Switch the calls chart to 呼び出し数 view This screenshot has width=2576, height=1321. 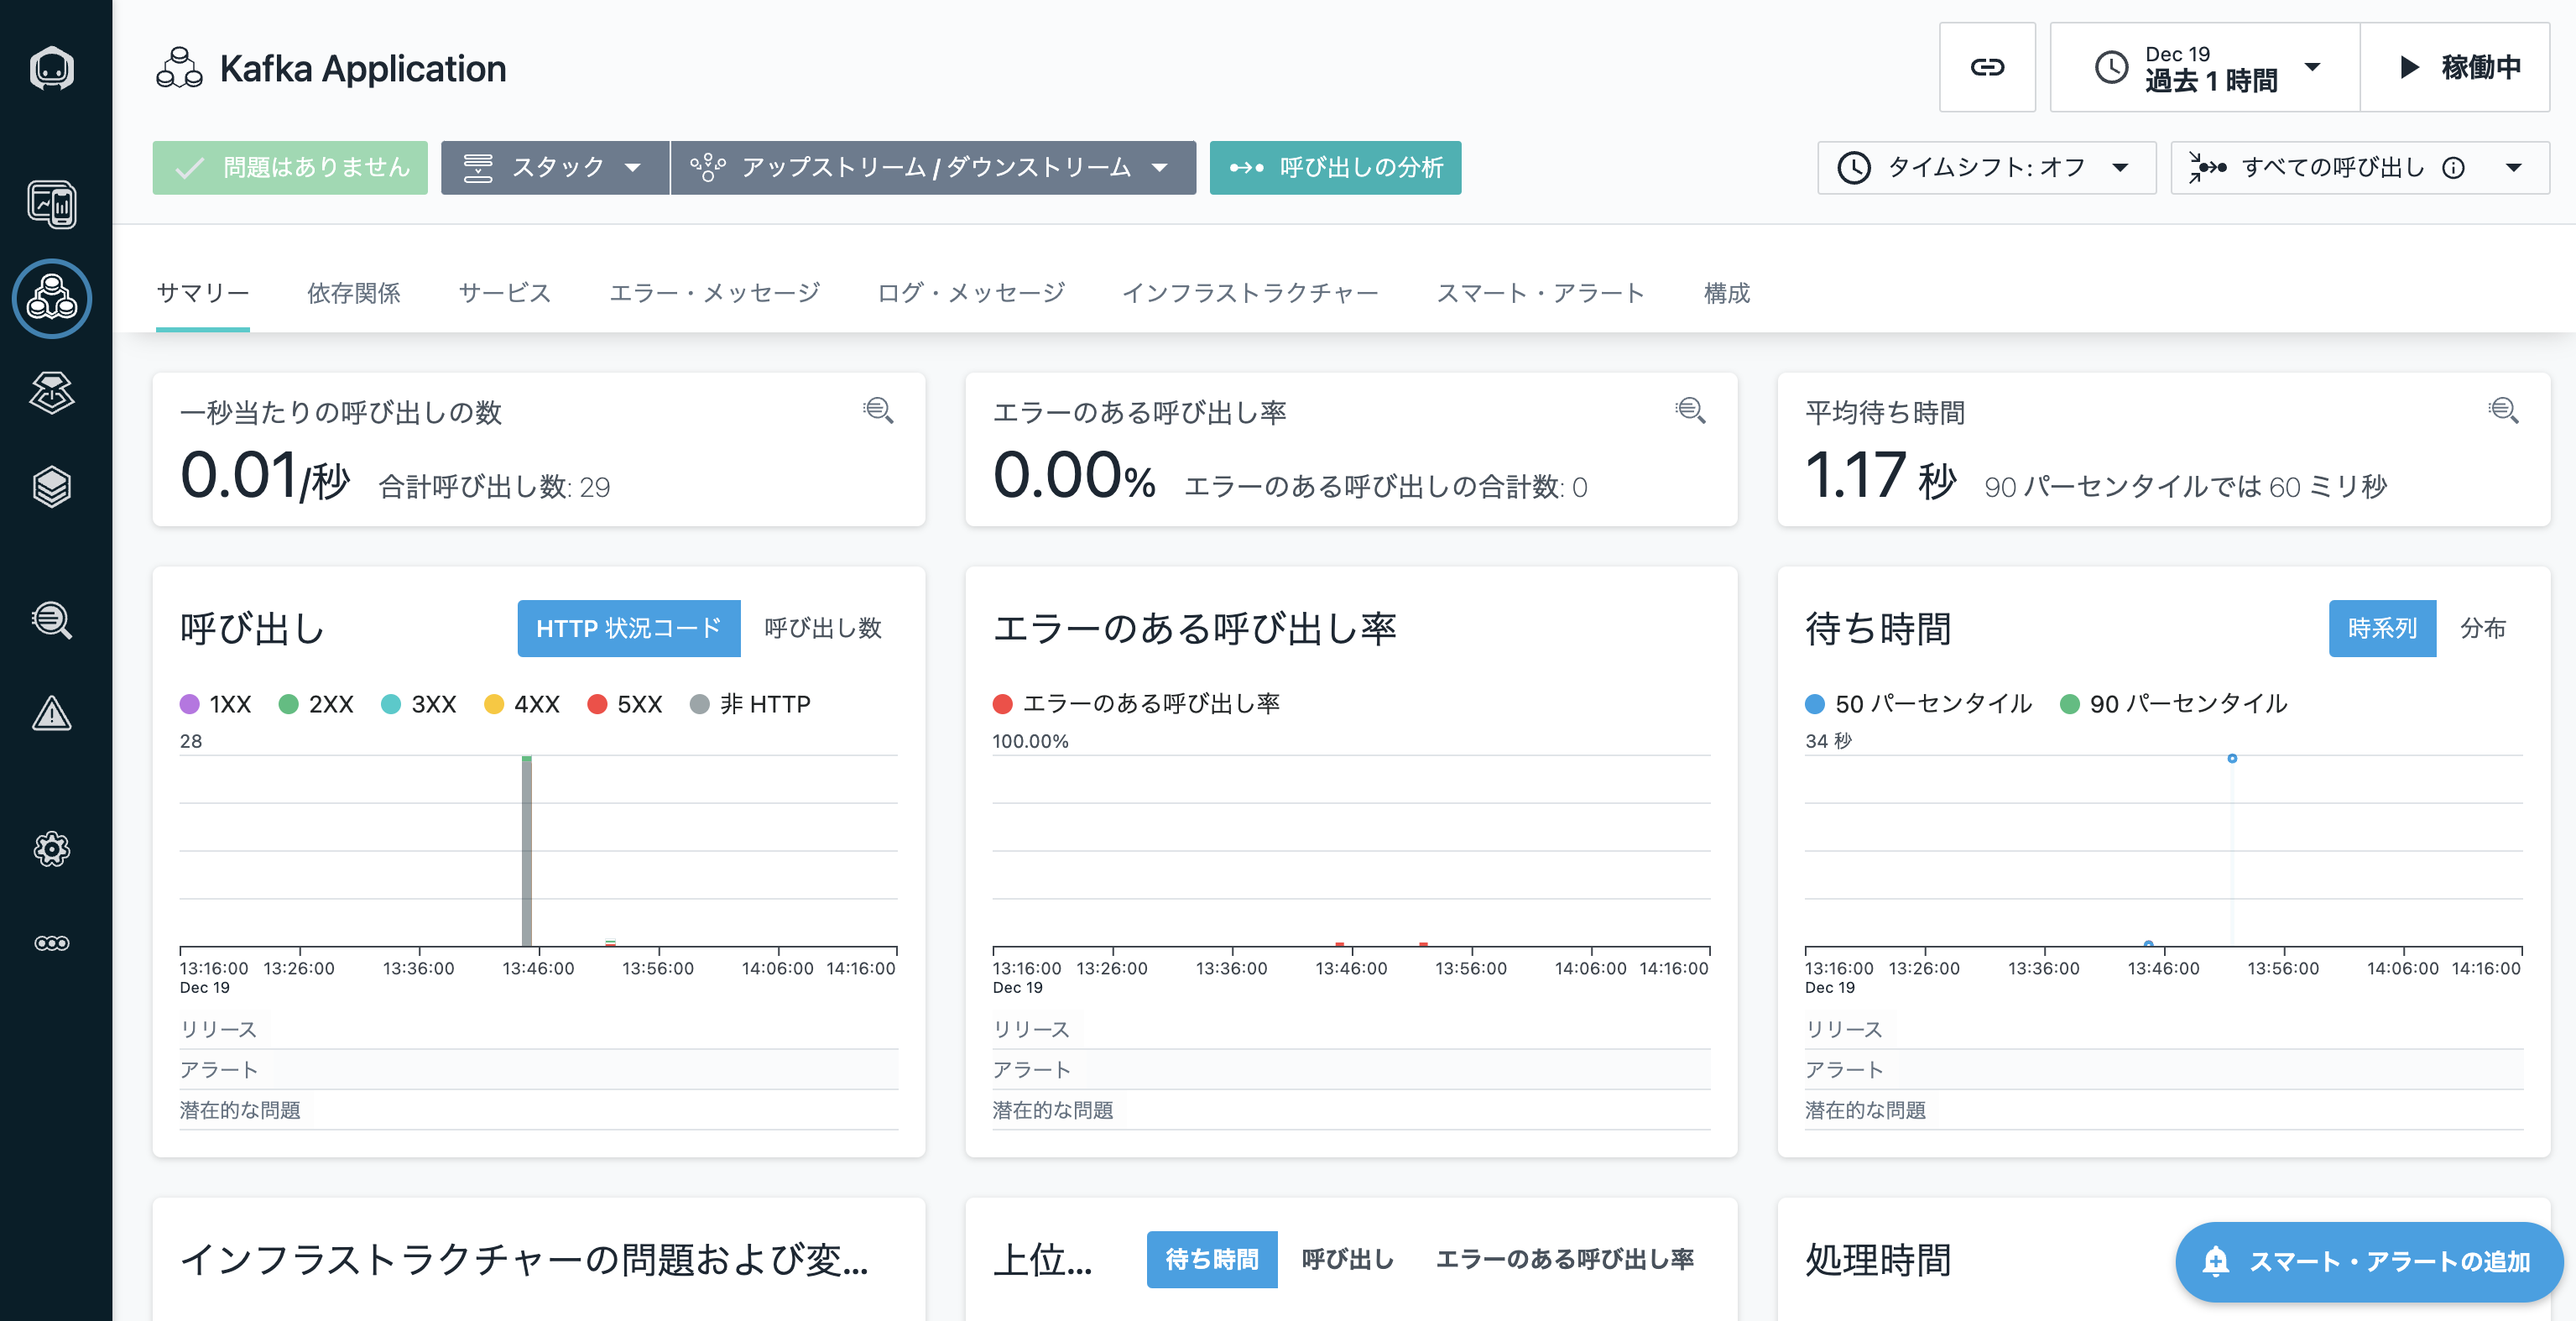pos(822,628)
